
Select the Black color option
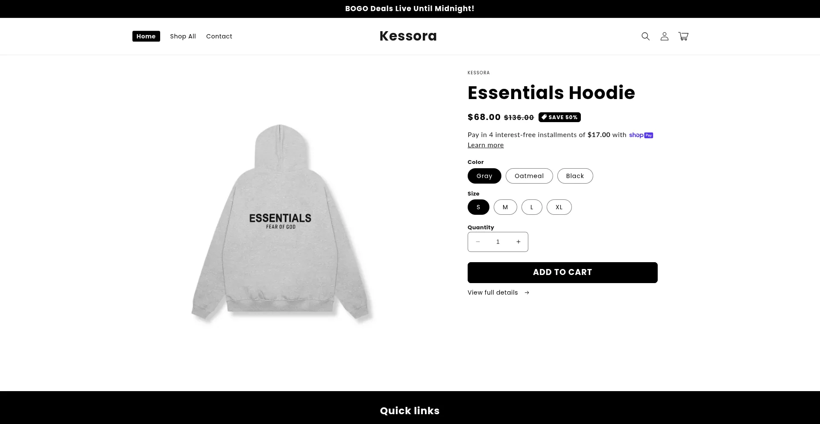point(575,176)
